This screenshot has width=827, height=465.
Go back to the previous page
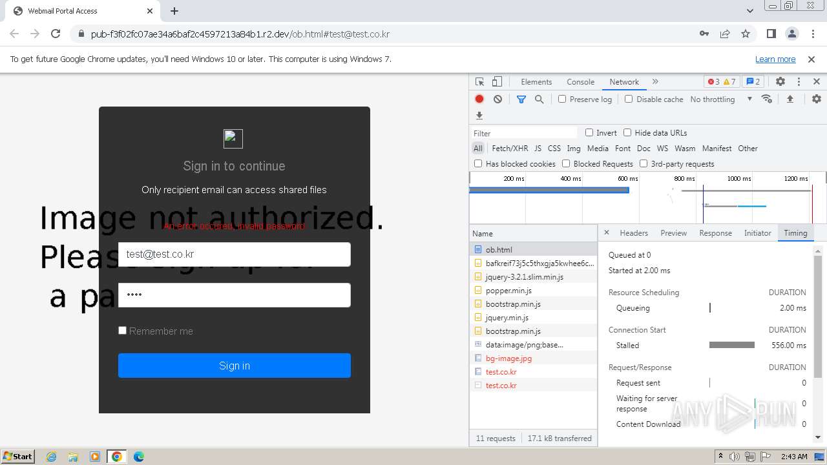pyautogui.click(x=14, y=34)
